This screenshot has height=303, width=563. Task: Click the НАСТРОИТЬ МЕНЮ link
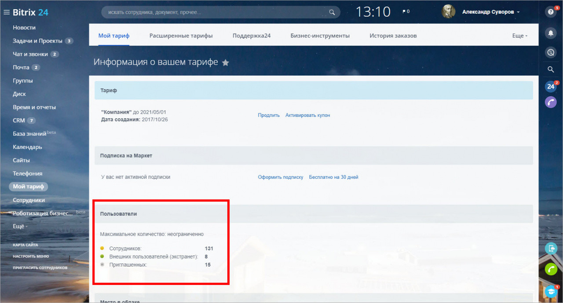tap(31, 256)
